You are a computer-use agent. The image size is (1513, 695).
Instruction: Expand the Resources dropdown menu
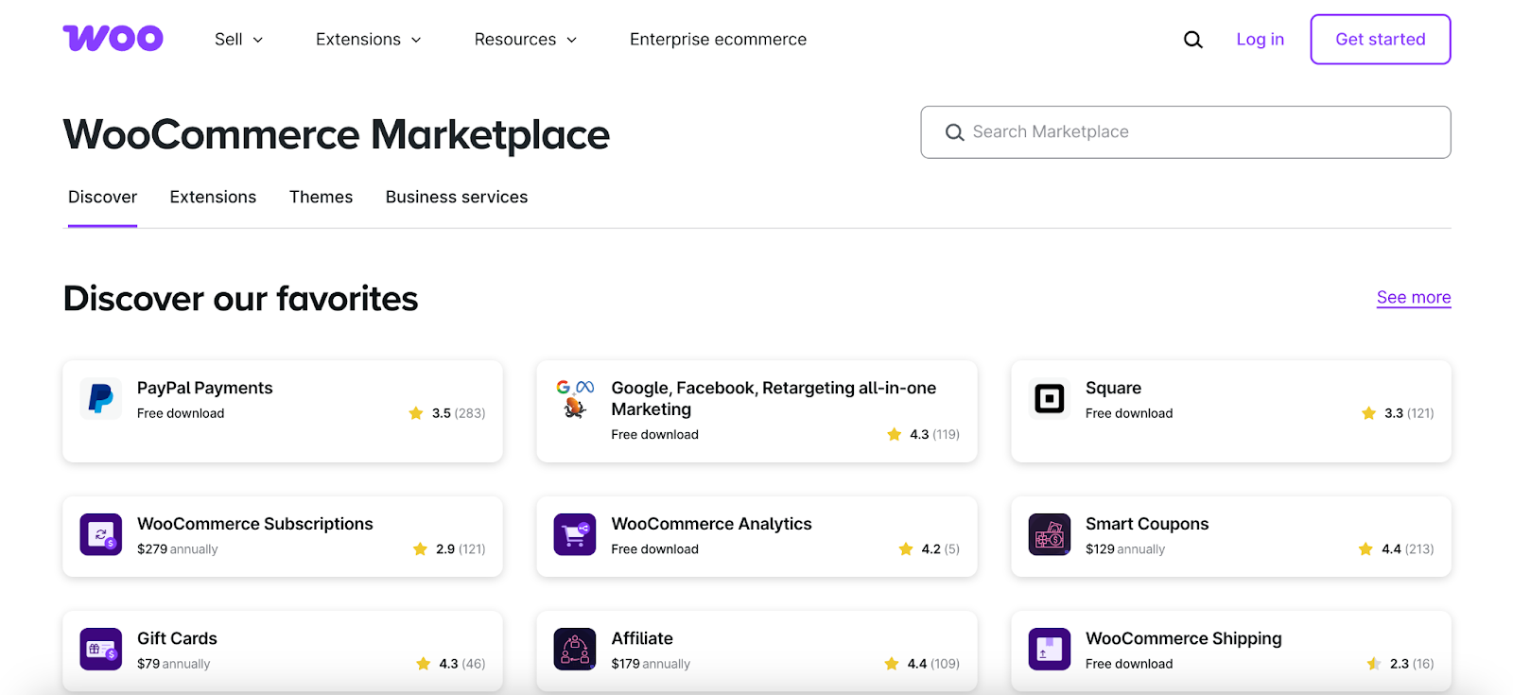526,40
